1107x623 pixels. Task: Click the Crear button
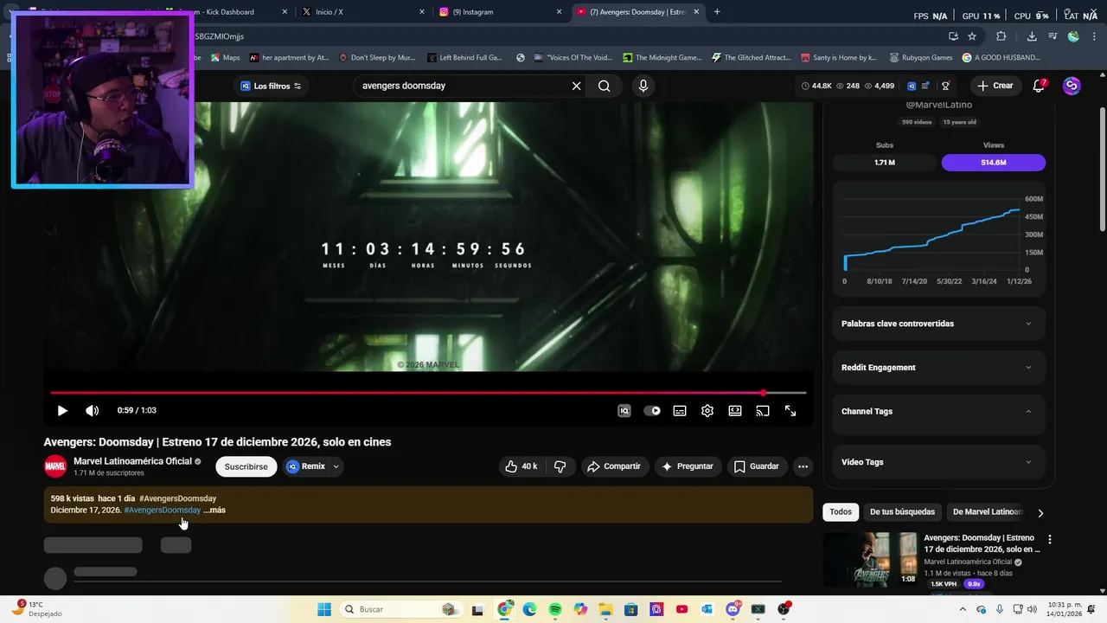click(x=995, y=86)
